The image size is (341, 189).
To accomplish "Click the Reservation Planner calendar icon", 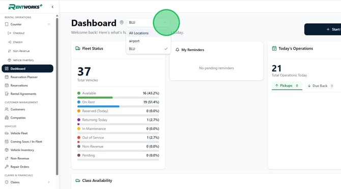I will point(7,77).
